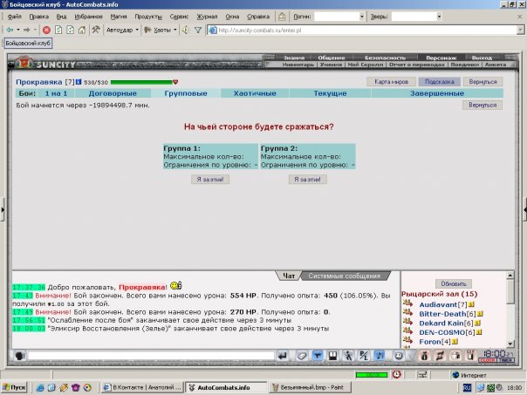The image size is (527, 395).
Task: Open the Системные сообщения tab
Action: point(345,276)
